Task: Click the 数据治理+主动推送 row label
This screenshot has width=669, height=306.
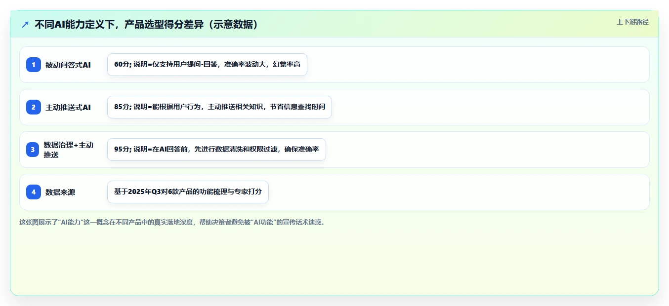Action: pyautogui.click(x=68, y=150)
